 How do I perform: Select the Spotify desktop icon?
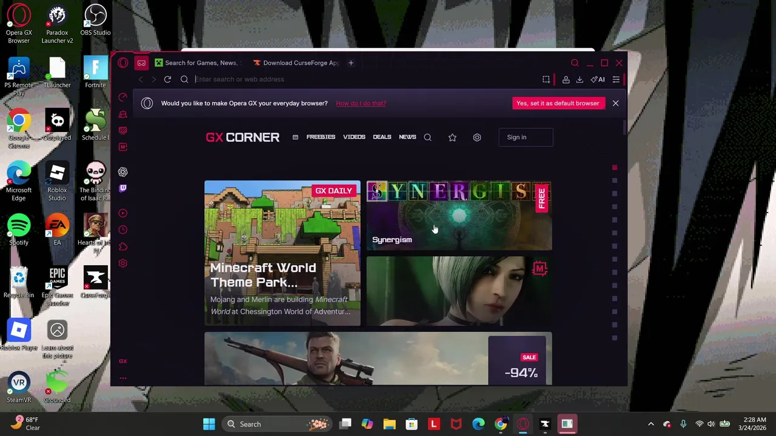pyautogui.click(x=19, y=231)
